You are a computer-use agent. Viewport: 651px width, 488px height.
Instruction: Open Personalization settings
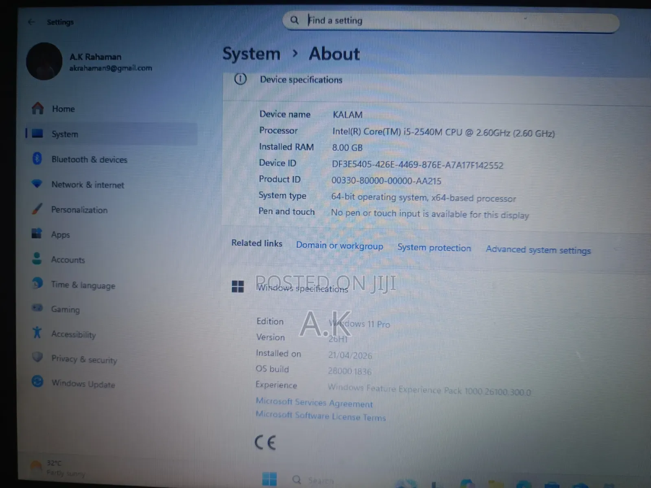tap(111, 209)
